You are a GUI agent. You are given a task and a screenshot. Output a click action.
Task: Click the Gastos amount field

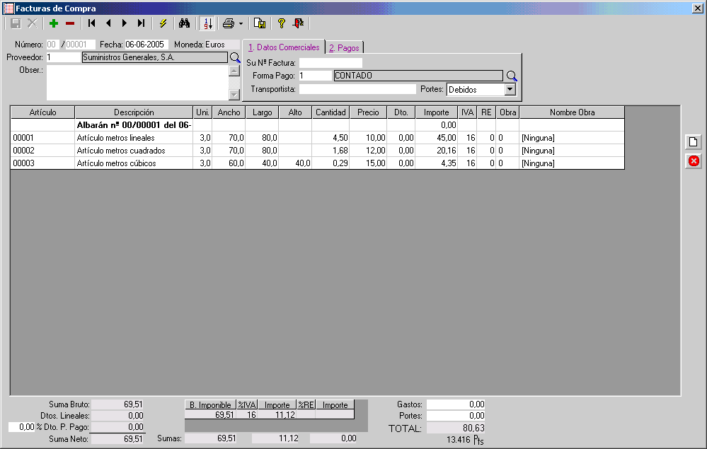coord(456,404)
